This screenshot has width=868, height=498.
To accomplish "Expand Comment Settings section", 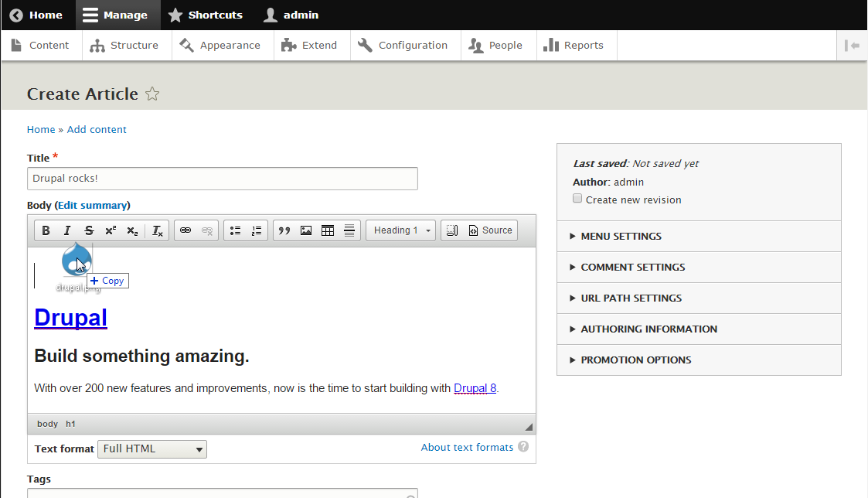I will tap(699, 268).
